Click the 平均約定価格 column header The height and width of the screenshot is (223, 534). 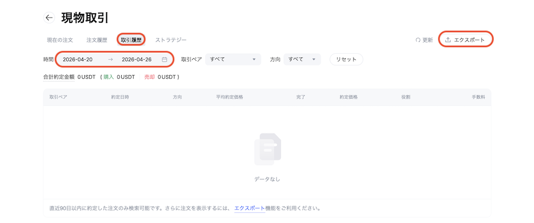230,97
